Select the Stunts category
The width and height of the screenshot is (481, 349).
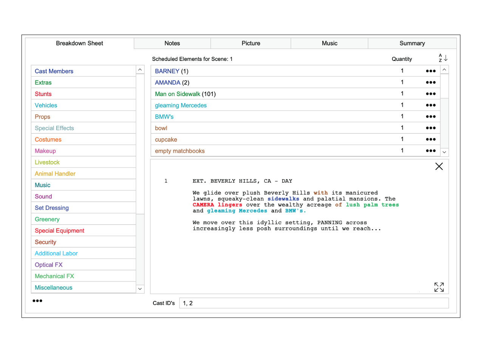(x=43, y=93)
